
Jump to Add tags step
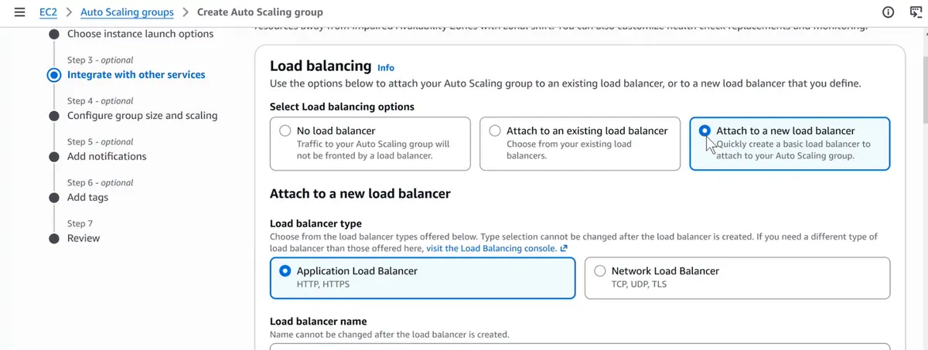click(x=87, y=197)
